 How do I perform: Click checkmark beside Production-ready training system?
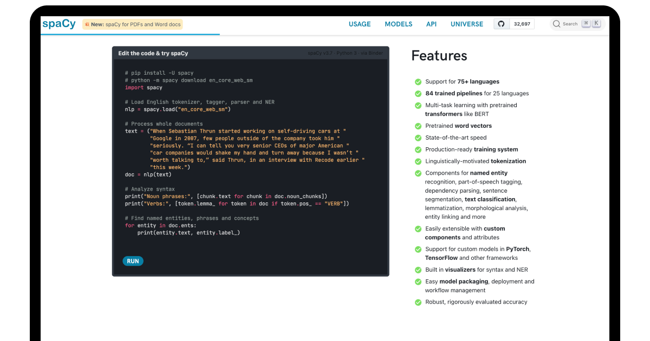pyautogui.click(x=418, y=150)
